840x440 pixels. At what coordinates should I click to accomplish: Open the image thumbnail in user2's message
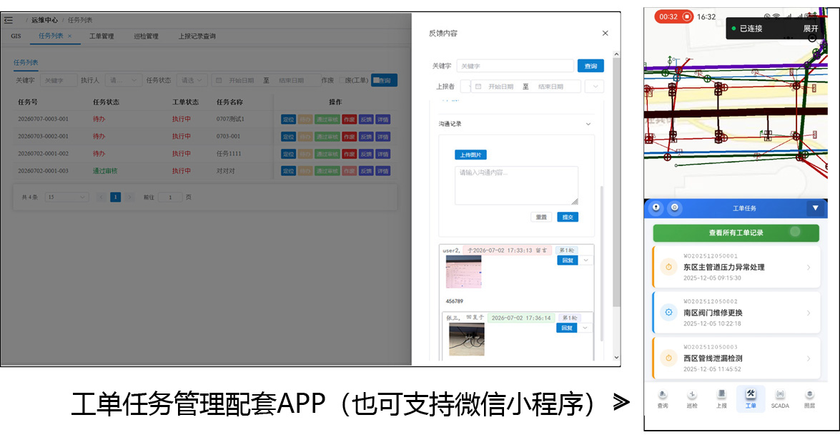[x=463, y=272]
